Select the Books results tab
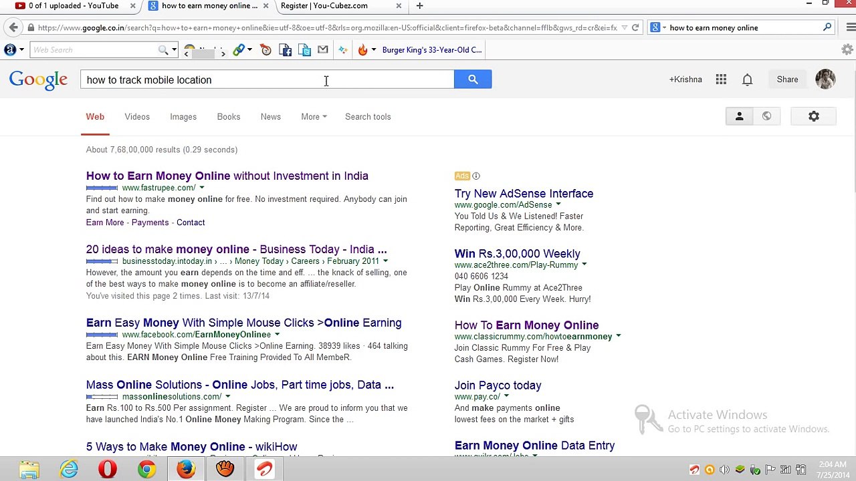856x481 pixels. coord(229,117)
